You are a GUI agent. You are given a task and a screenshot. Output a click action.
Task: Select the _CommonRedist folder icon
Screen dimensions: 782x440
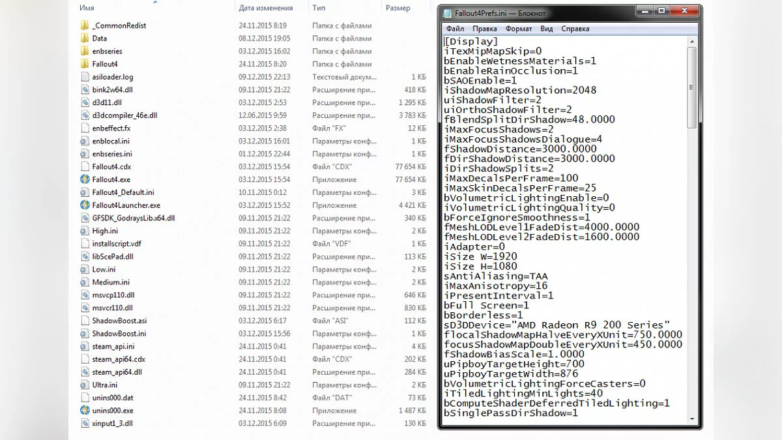(85, 25)
